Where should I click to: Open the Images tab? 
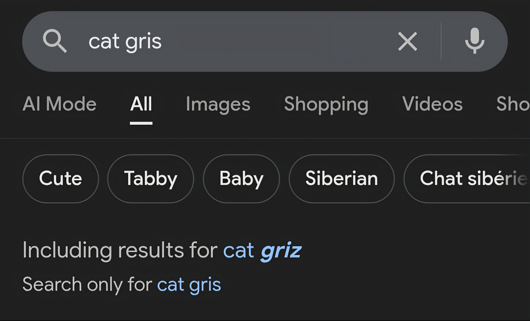[x=218, y=104]
